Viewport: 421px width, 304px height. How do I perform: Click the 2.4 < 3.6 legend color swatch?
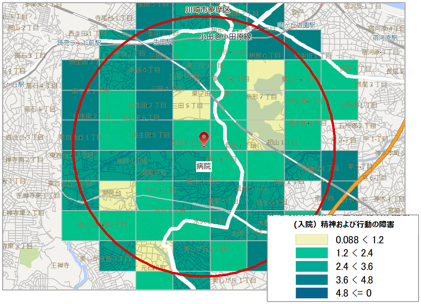pyautogui.click(x=311, y=267)
